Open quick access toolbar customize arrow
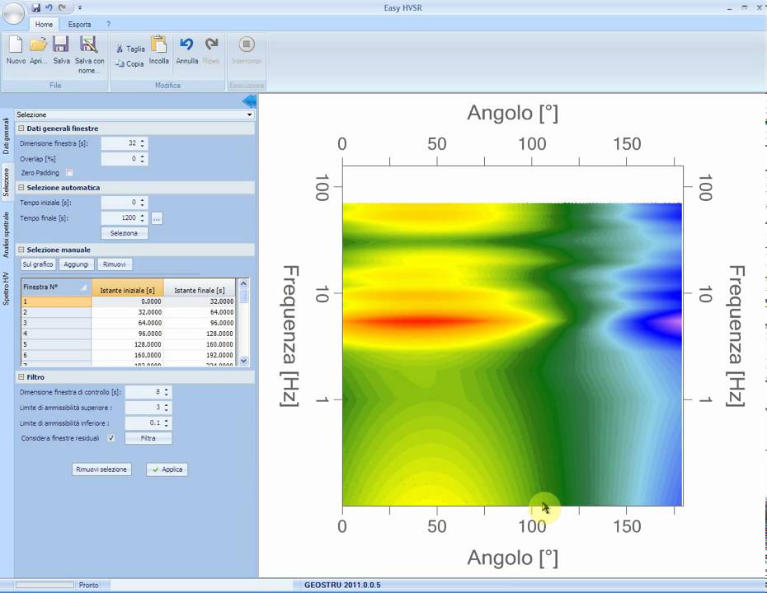 click(x=80, y=7)
